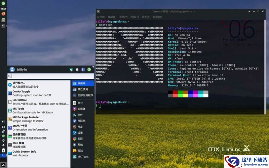Select 游戏 games category
The image size is (269, 168).
[x=83, y=151]
